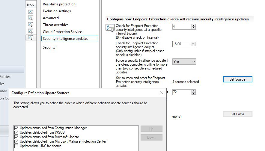Close the Configure Definition Update Sources dialog
Screen dimensions: 265x151
pos(162,93)
